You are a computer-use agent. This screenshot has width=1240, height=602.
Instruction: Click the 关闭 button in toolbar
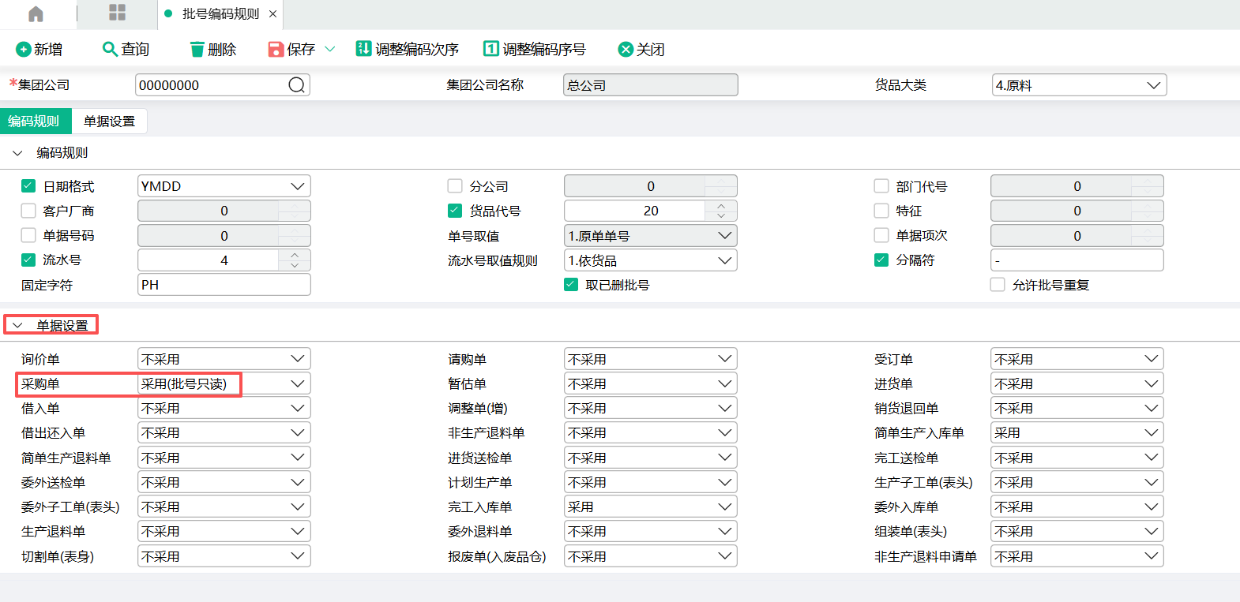click(x=641, y=50)
